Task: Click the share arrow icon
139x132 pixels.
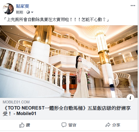Action: [108, 125]
